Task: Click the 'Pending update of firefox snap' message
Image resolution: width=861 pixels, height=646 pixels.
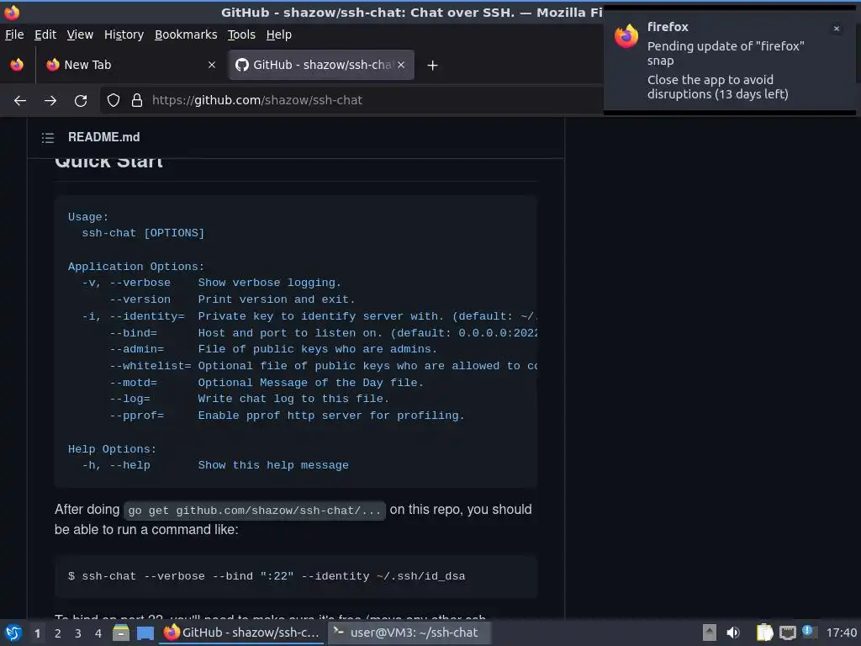Action: tap(726, 53)
